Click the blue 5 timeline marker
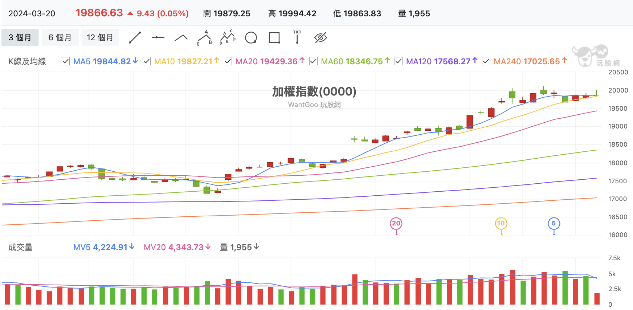 click(554, 224)
